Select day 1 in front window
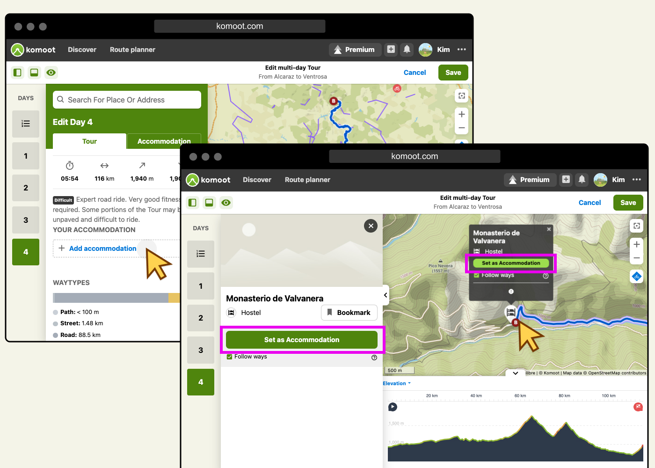Screen dimensions: 655x468 click(201, 286)
